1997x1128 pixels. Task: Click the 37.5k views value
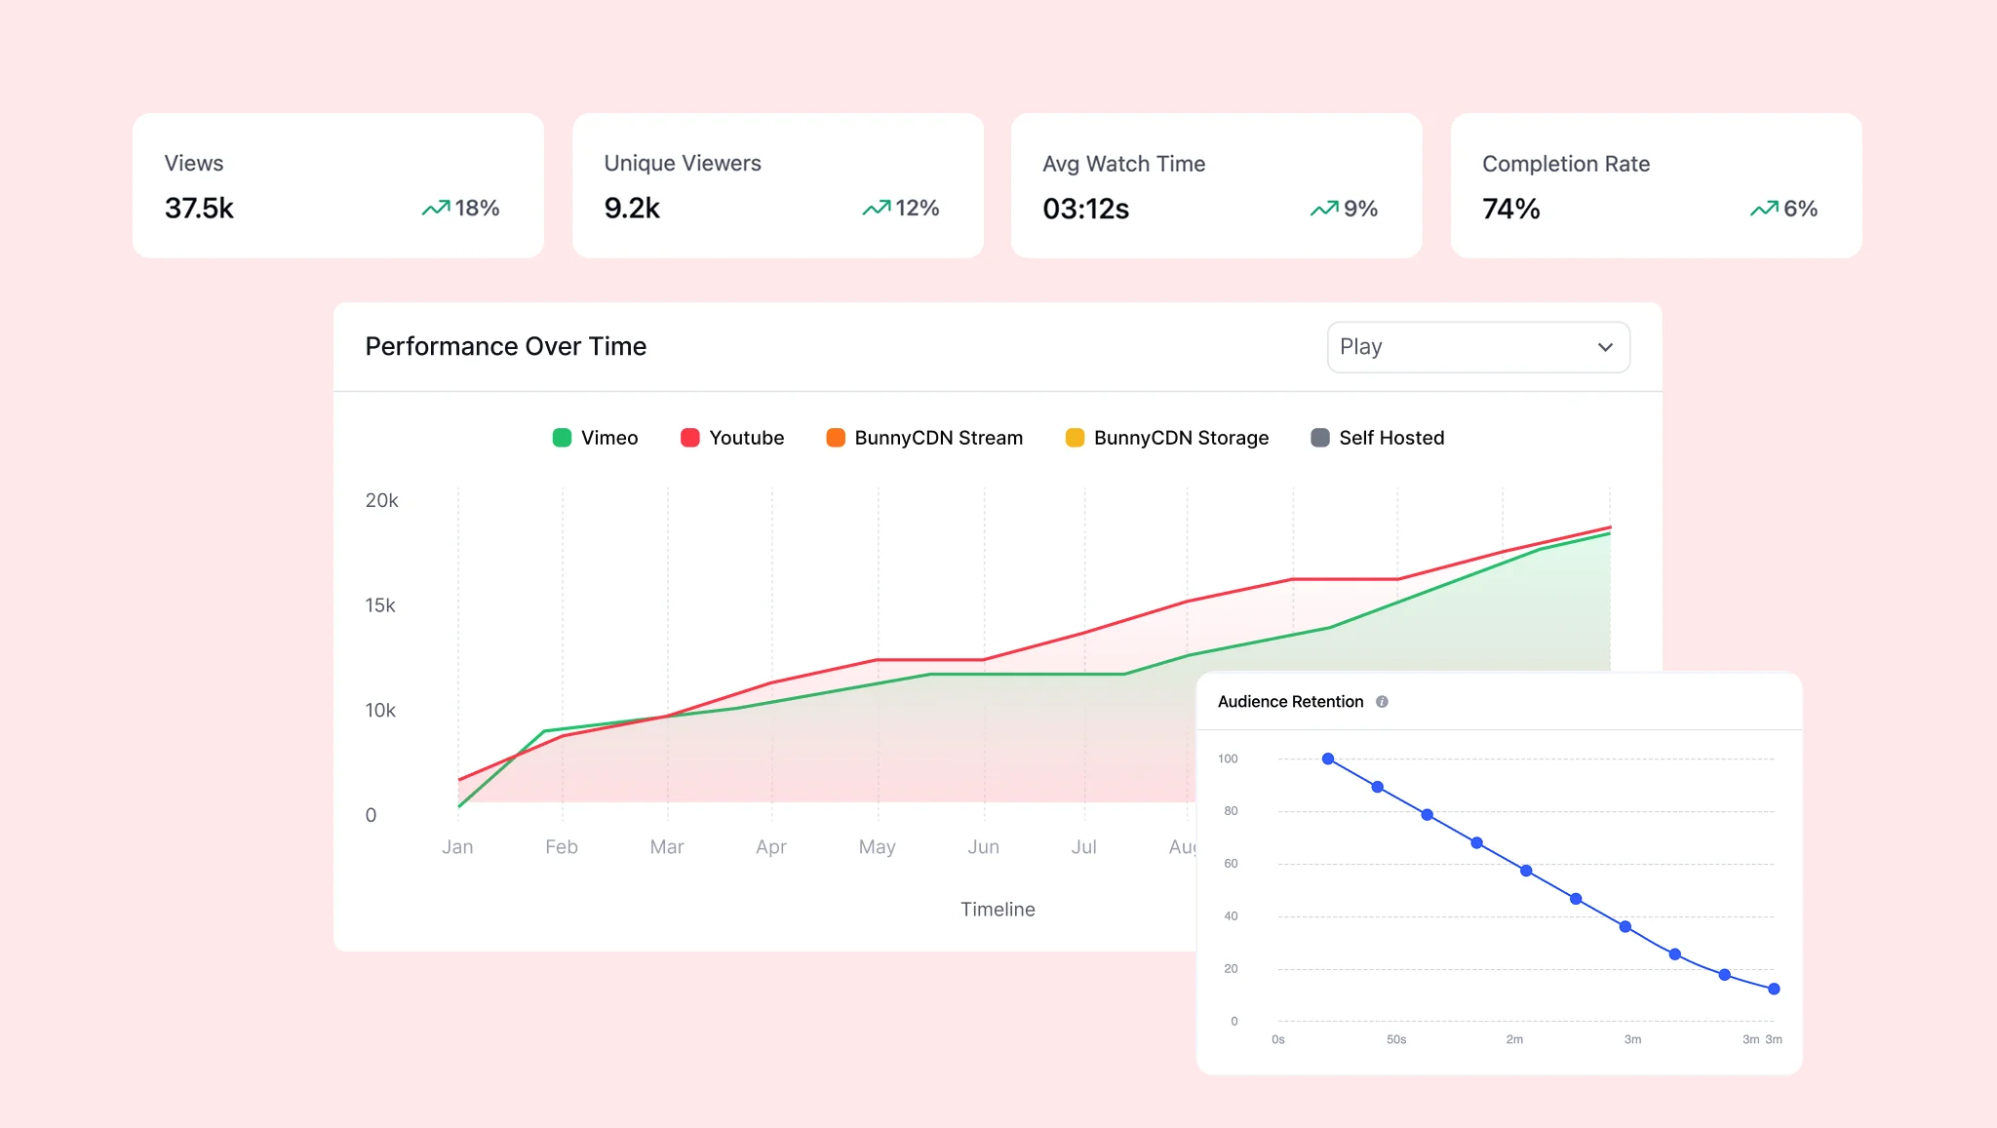pos(199,208)
